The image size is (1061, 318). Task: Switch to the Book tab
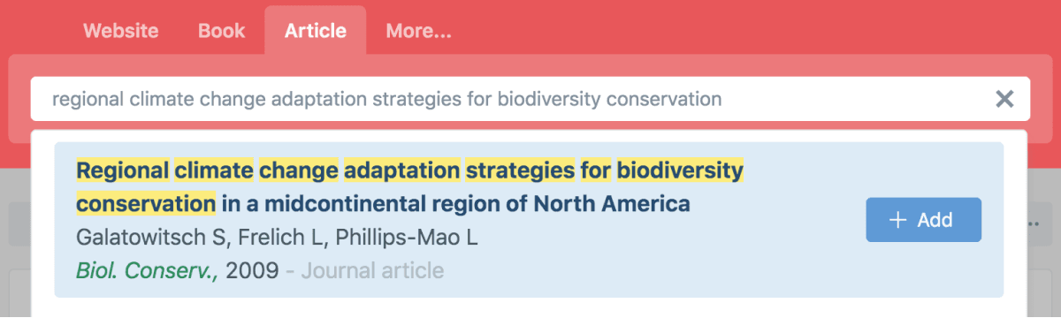pyautogui.click(x=222, y=31)
